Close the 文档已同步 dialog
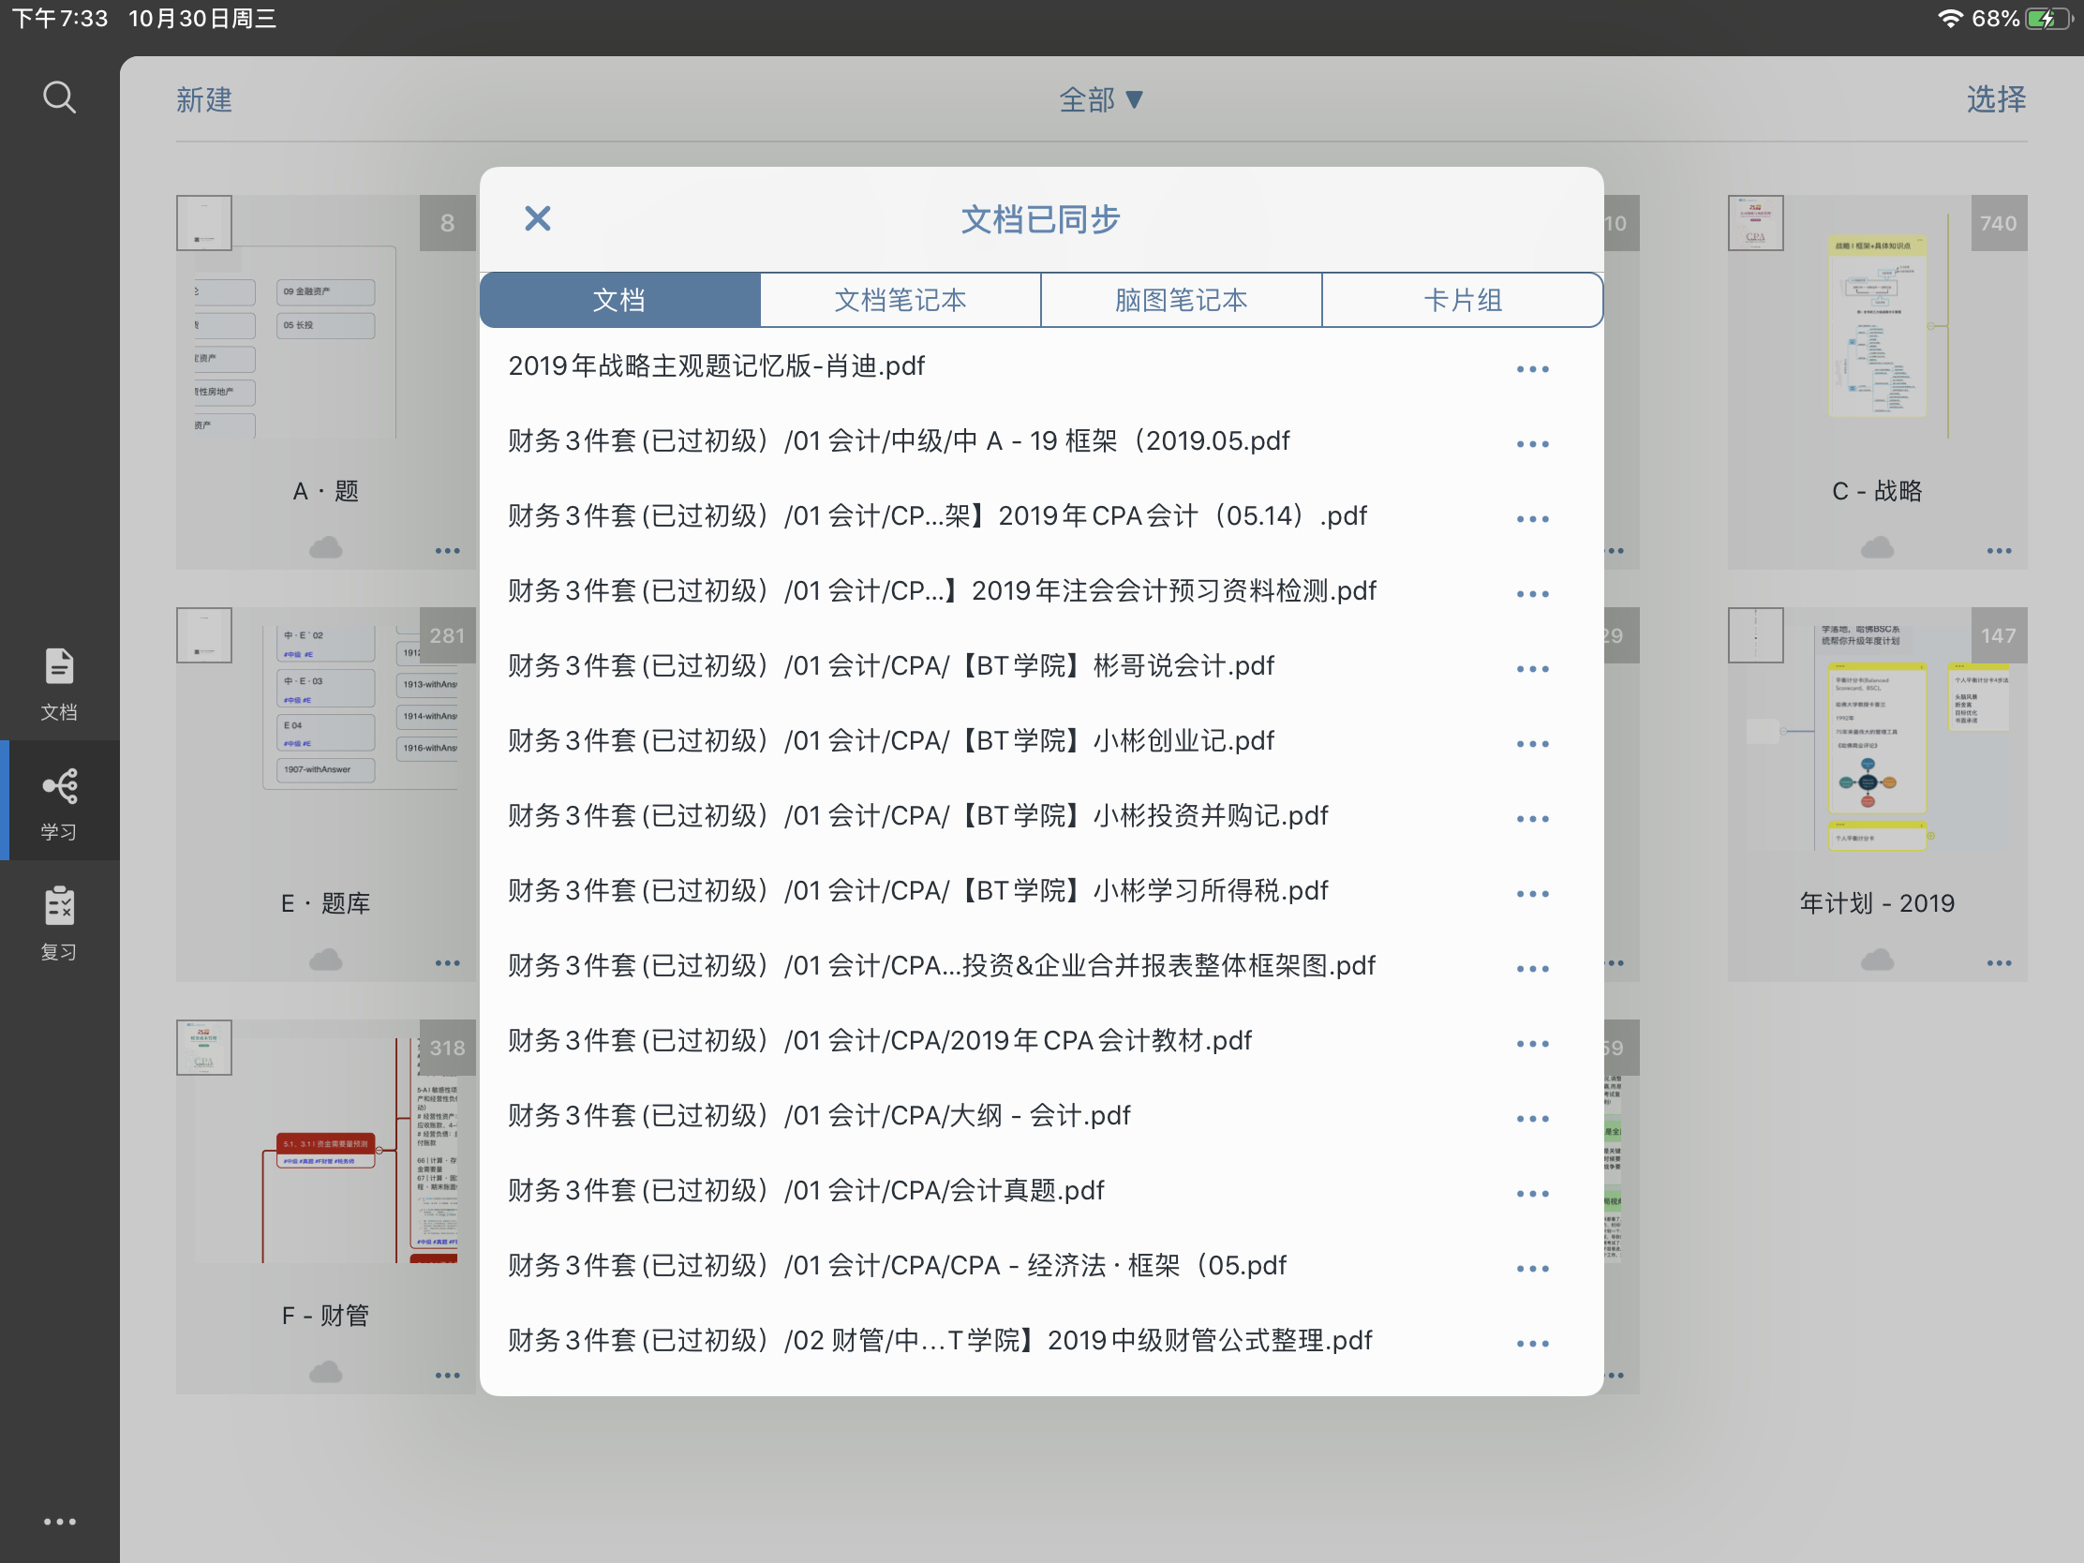The image size is (2084, 1563). (537, 218)
